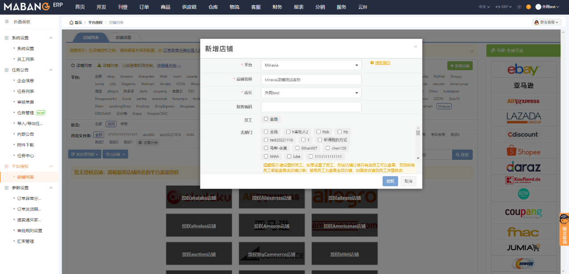Open the 订单 menu in top navigation
The height and width of the screenshot is (274, 569).
point(144,7)
